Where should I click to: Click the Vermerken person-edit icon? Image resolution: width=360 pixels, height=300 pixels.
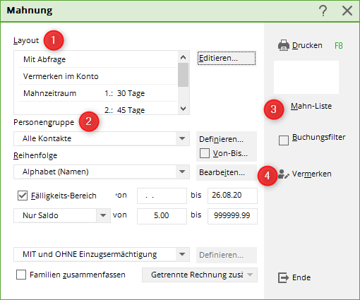283,174
